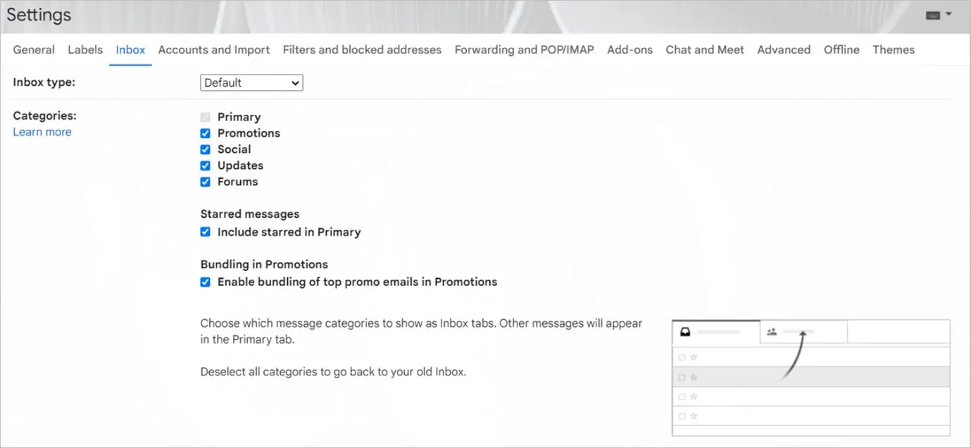Image resolution: width=971 pixels, height=448 pixels.
Task: Switch to the Themes tab
Action: pyautogui.click(x=894, y=50)
